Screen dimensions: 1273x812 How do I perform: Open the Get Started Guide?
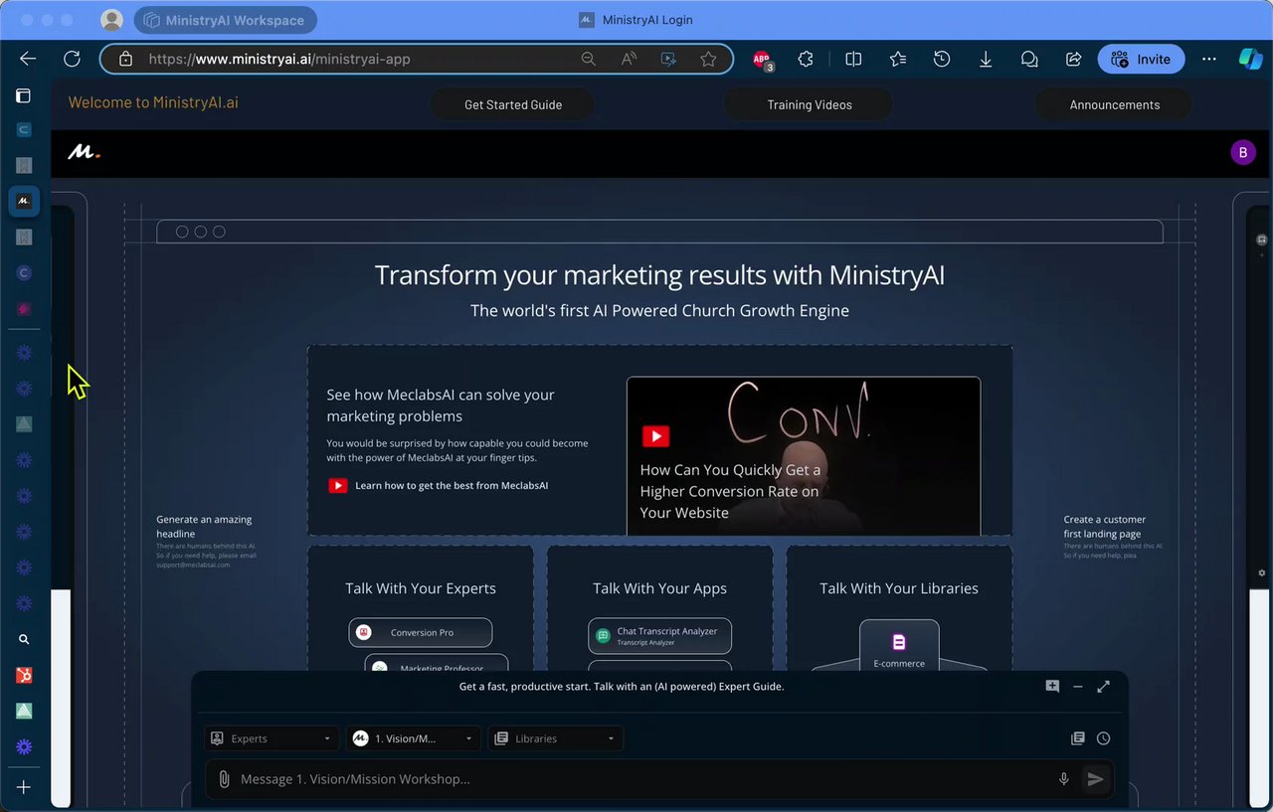coord(513,104)
